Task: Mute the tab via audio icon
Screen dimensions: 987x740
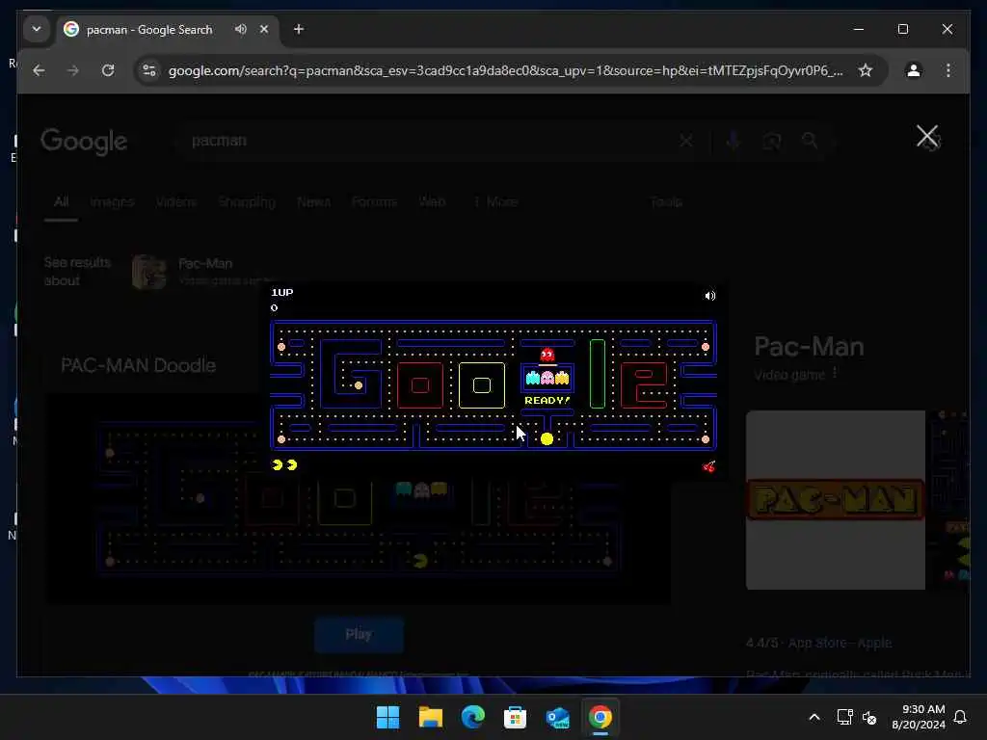Action: (240, 29)
